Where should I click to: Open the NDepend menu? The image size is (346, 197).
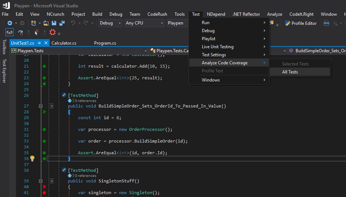pyautogui.click(x=216, y=14)
